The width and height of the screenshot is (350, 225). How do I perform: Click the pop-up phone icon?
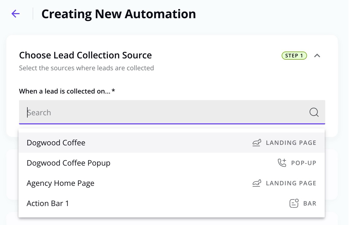pos(282,163)
